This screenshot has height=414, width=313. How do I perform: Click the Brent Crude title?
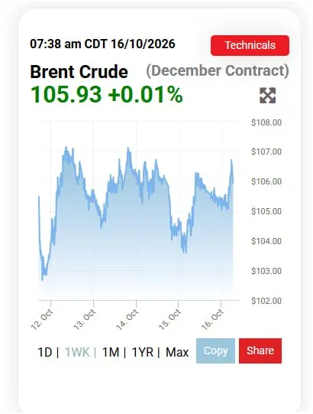[79, 72]
